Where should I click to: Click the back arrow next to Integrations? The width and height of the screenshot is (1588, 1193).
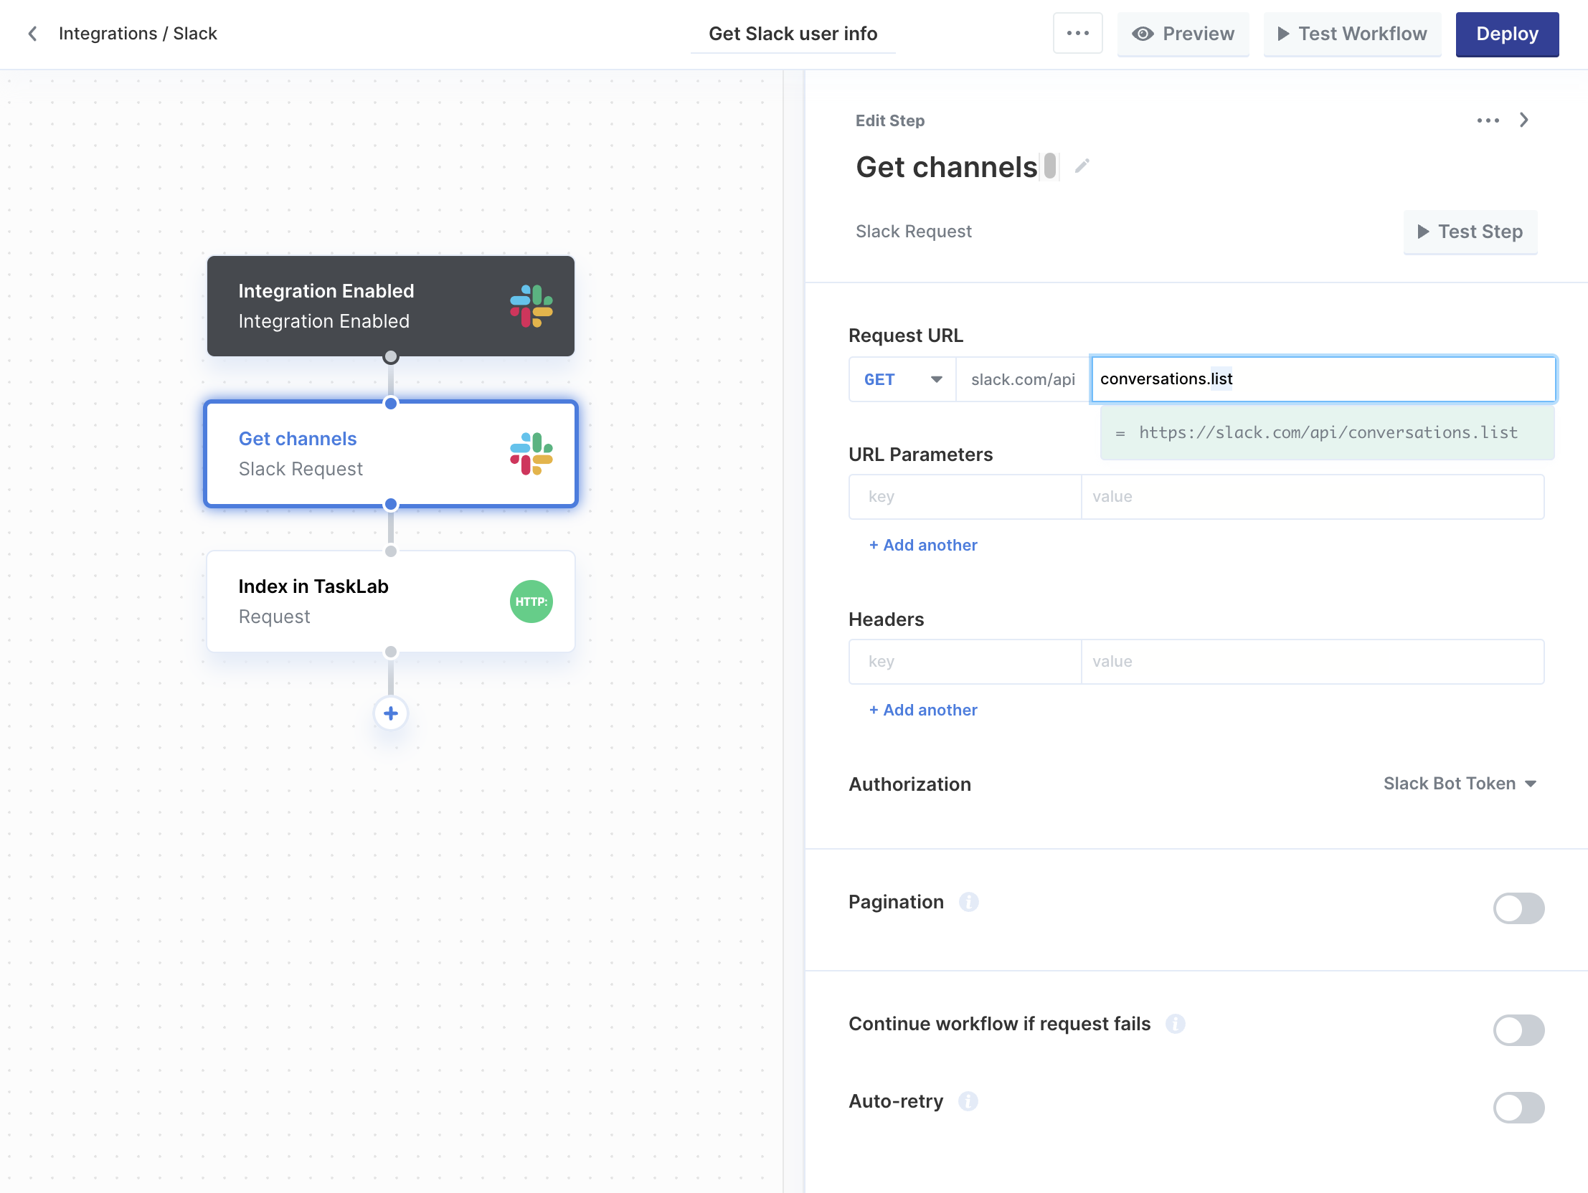pyautogui.click(x=32, y=34)
